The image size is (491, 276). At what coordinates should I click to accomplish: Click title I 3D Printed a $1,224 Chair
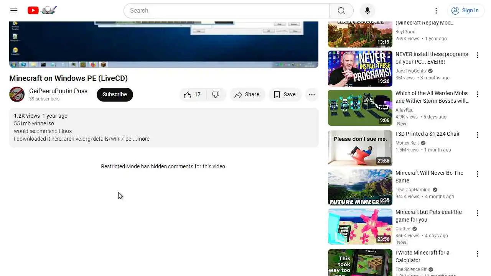(x=428, y=134)
